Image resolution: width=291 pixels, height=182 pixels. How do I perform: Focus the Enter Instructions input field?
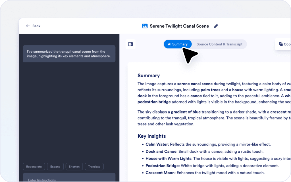(x=69, y=178)
